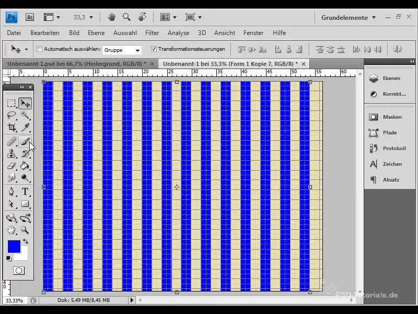Toggle Quick Mask mode
This screenshot has width=418, height=314.
[19, 271]
